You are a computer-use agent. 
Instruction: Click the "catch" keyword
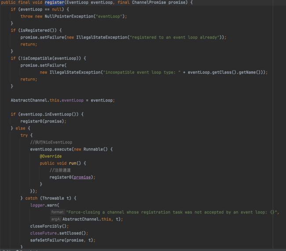click(x=31, y=198)
